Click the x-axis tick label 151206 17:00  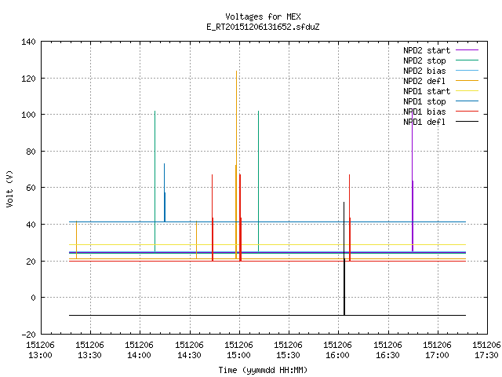click(x=437, y=350)
